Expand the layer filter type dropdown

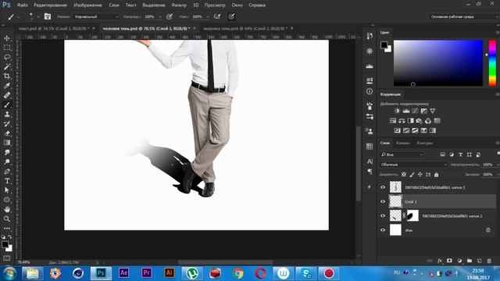[x=402, y=155]
